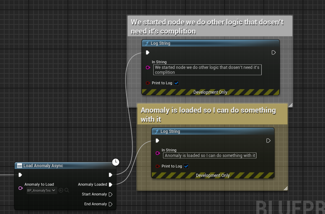This screenshot has width=325, height=214.
Task: Select the Load Anomaly Async node title
Action: point(43,166)
